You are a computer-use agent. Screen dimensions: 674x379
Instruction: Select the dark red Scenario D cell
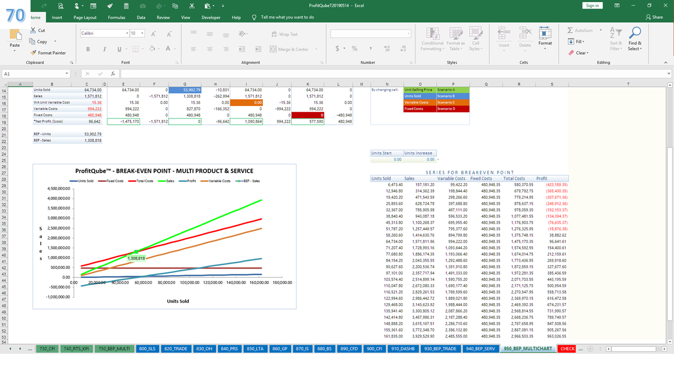(453, 109)
